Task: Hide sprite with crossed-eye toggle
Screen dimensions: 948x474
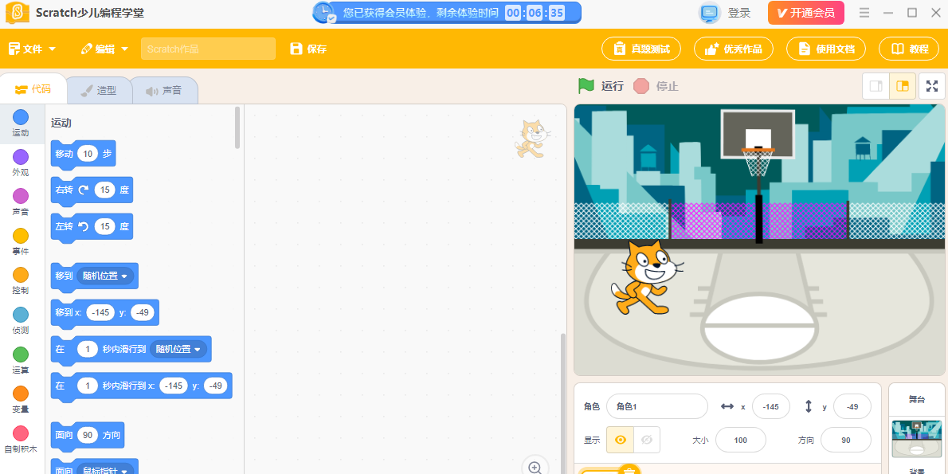Action: pyautogui.click(x=646, y=440)
